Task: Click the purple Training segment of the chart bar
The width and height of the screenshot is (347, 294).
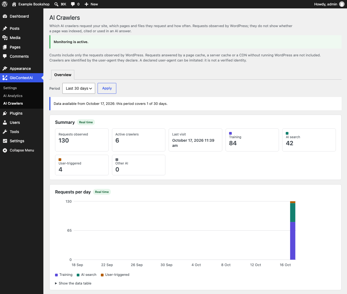Action: [x=293, y=241]
